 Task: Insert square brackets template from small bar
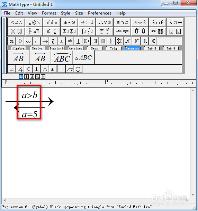click(94, 41)
